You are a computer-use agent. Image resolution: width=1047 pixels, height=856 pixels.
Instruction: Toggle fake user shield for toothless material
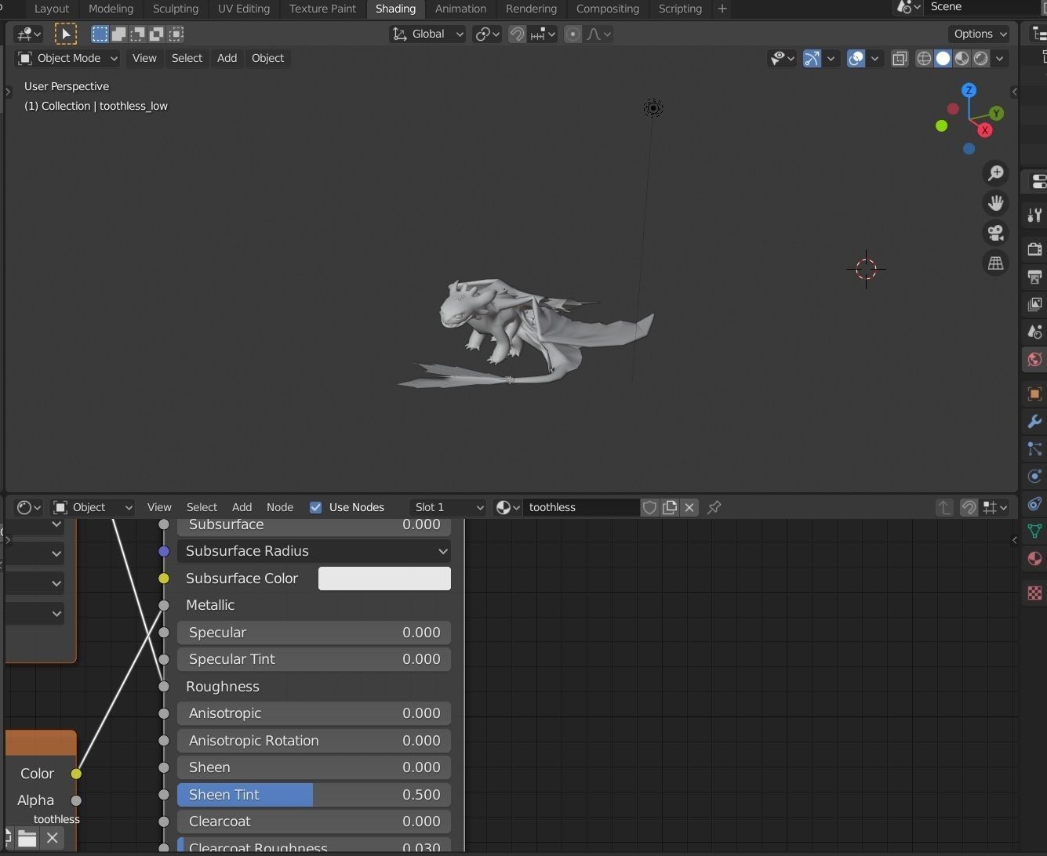649,507
